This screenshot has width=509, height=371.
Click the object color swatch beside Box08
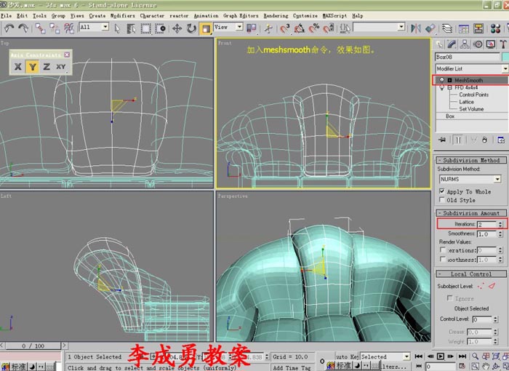coord(505,57)
